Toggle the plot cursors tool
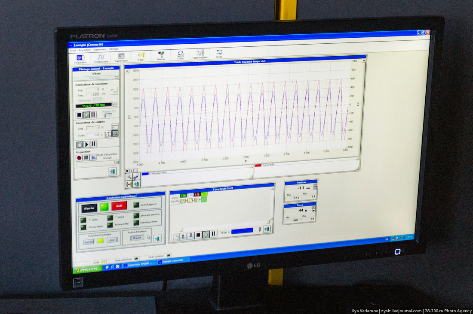 tap(129, 184)
